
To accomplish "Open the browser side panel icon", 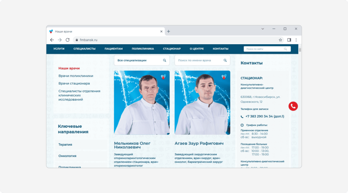I will 289,40.
